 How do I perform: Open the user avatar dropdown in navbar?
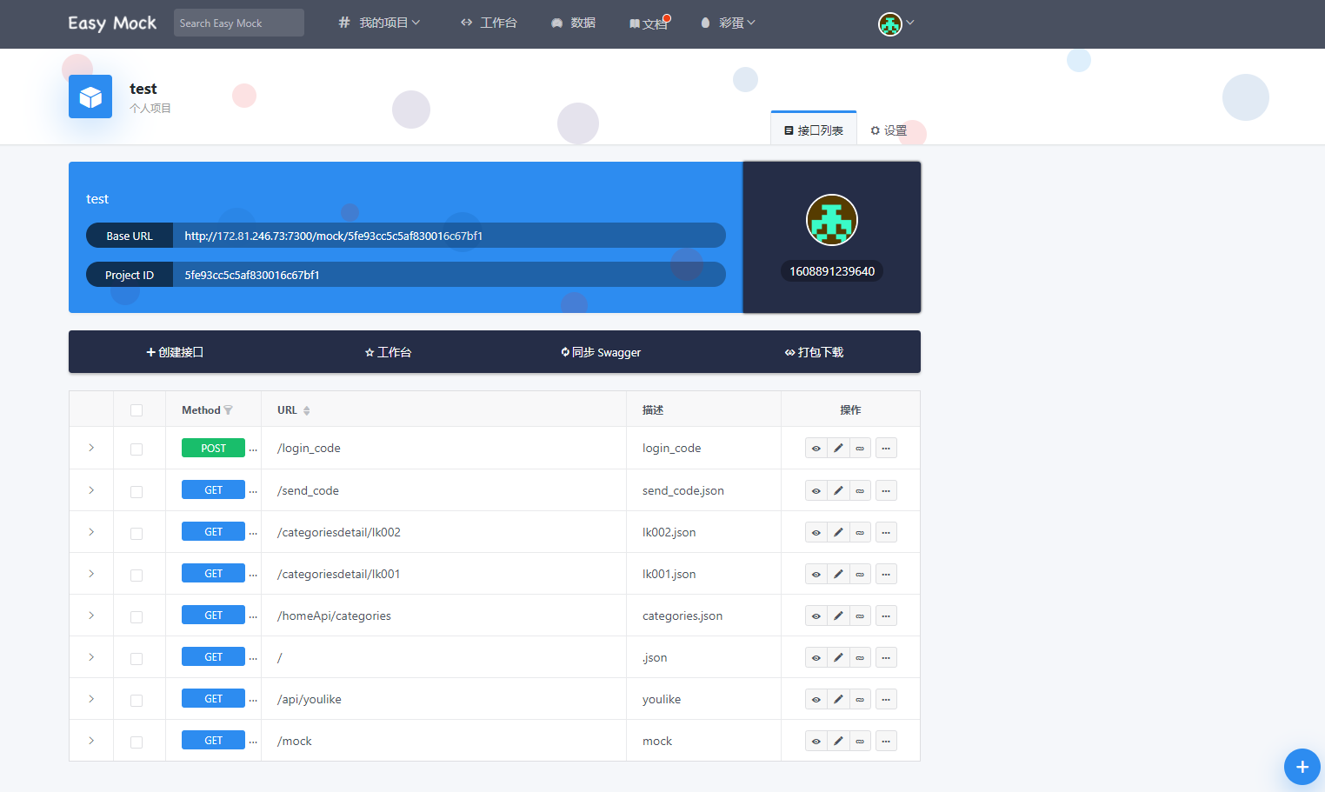coord(896,23)
